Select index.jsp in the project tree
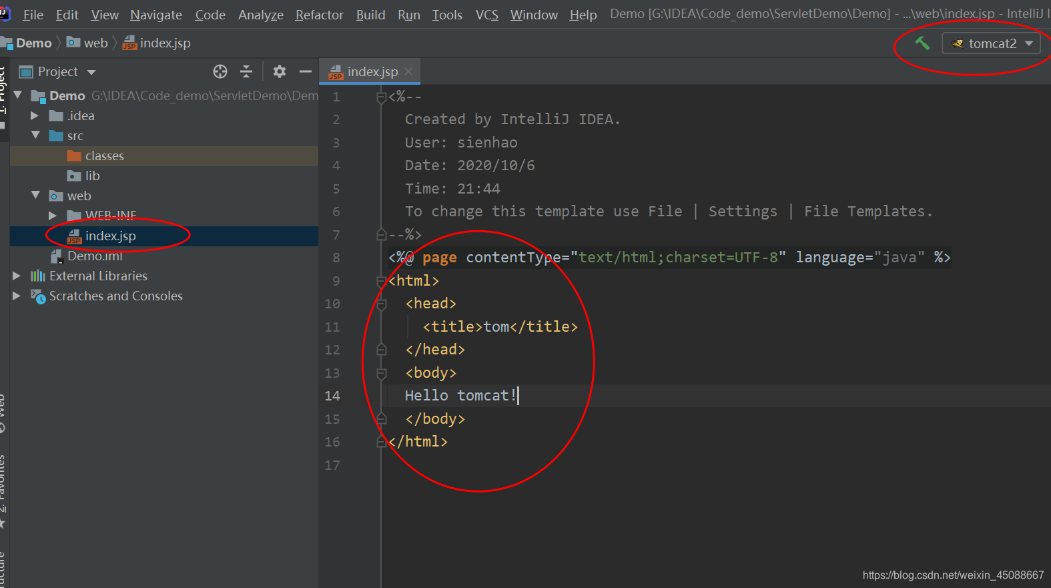1051x588 pixels. (x=164, y=236)
